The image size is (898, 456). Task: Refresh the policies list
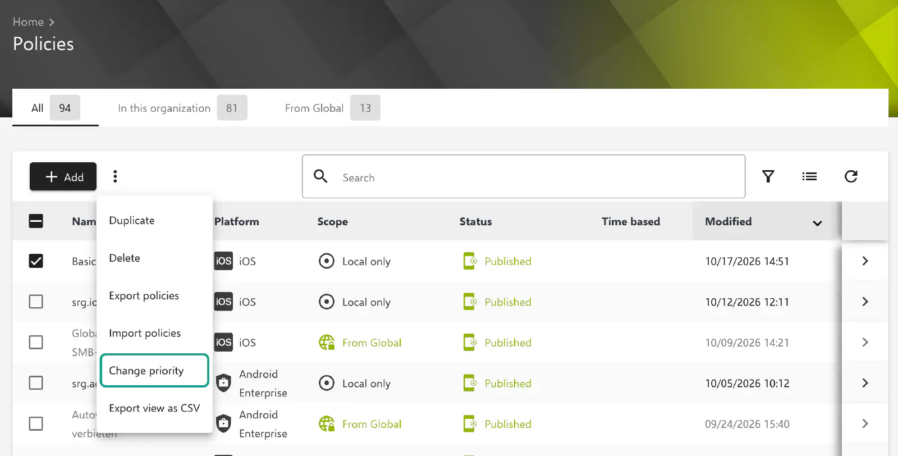[851, 176]
